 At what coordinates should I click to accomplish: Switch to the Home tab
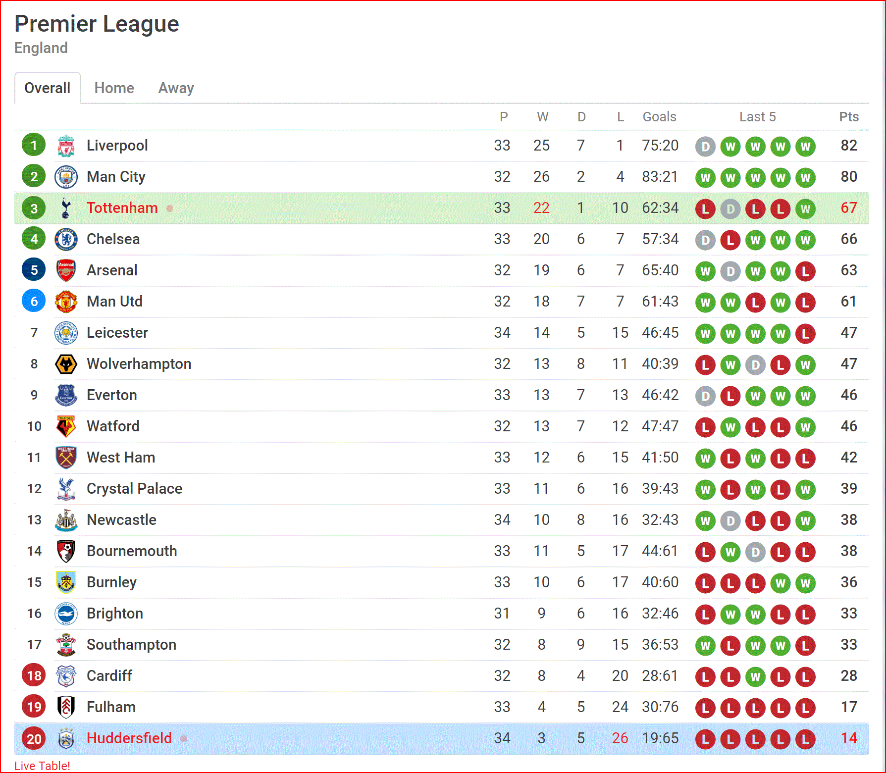click(114, 88)
